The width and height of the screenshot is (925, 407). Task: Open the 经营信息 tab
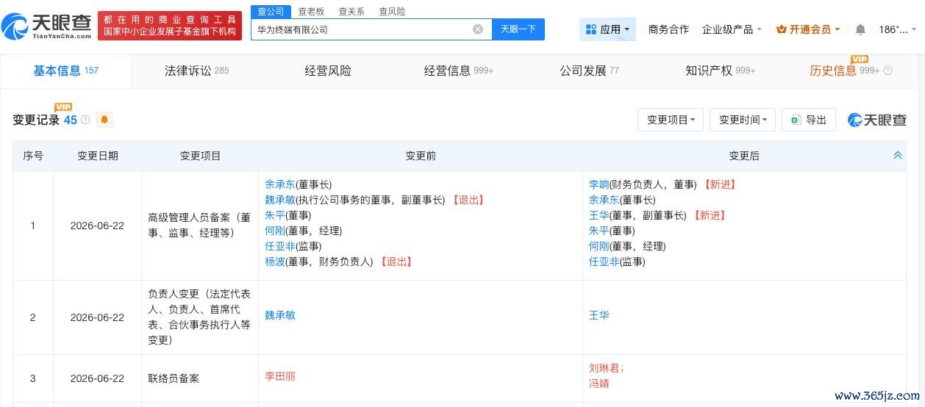(459, 71)
